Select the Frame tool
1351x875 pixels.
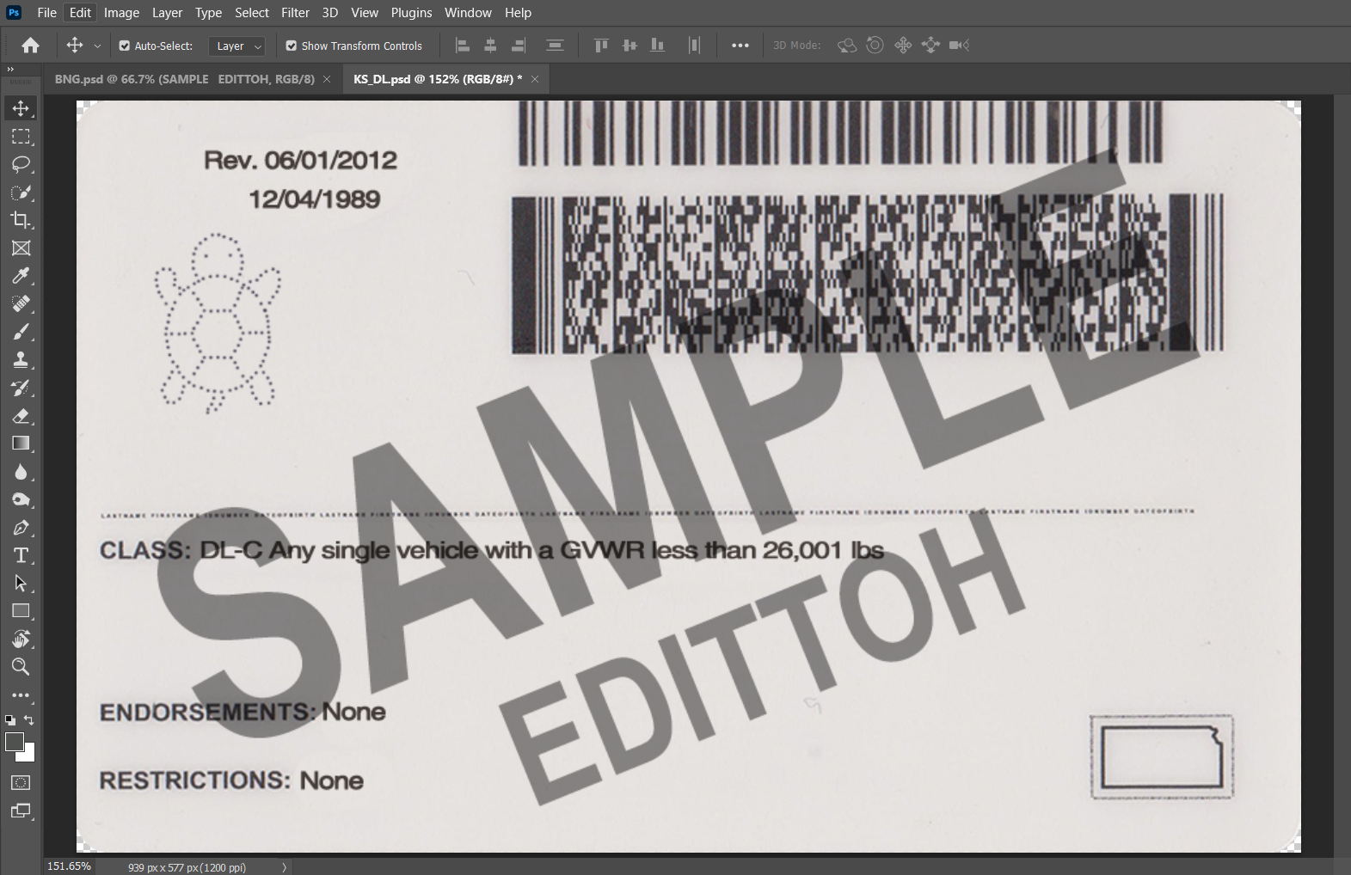coord(21,248)
